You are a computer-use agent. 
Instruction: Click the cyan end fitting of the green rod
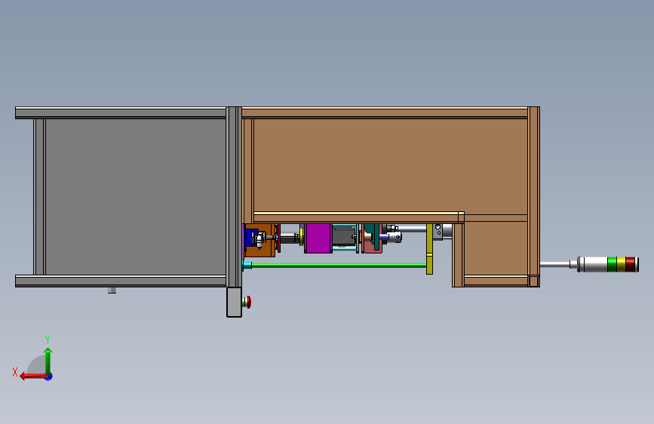pyautogui.click(x=247, y=265)
